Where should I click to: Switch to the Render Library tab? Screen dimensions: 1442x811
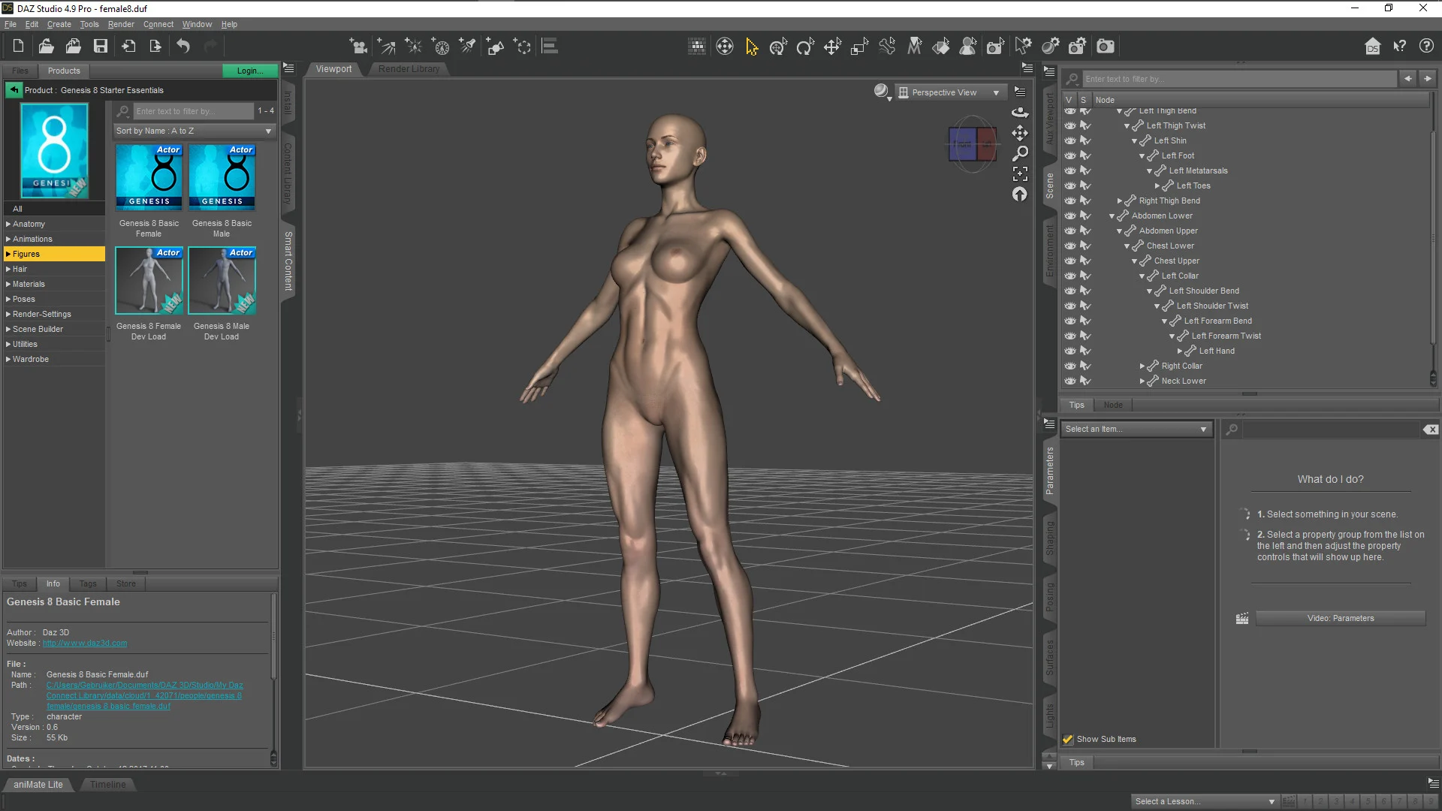pos(409,69)
